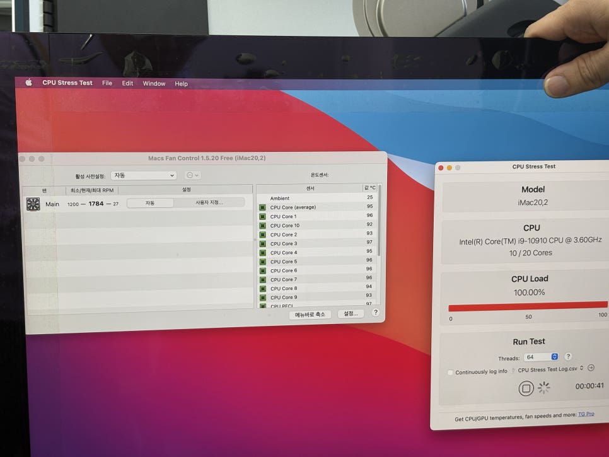The height and width of the screenshot is (457, 609).
Task: Click the CPU Core (average) sensor icon
Action: (x=262, y=207)
